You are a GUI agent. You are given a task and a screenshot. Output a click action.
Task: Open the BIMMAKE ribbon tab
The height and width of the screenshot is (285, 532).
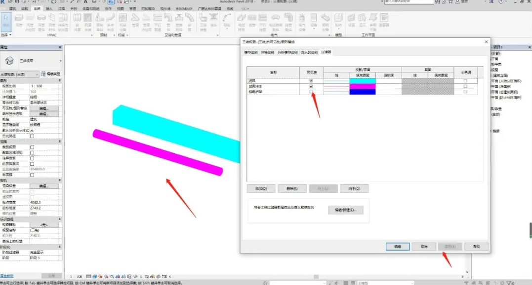(184, 8)
